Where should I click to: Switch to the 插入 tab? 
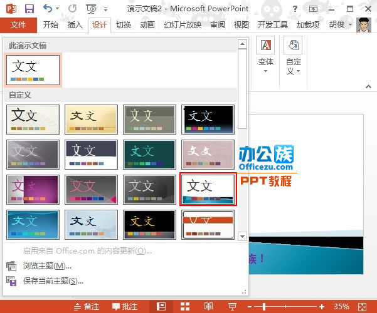75,24
